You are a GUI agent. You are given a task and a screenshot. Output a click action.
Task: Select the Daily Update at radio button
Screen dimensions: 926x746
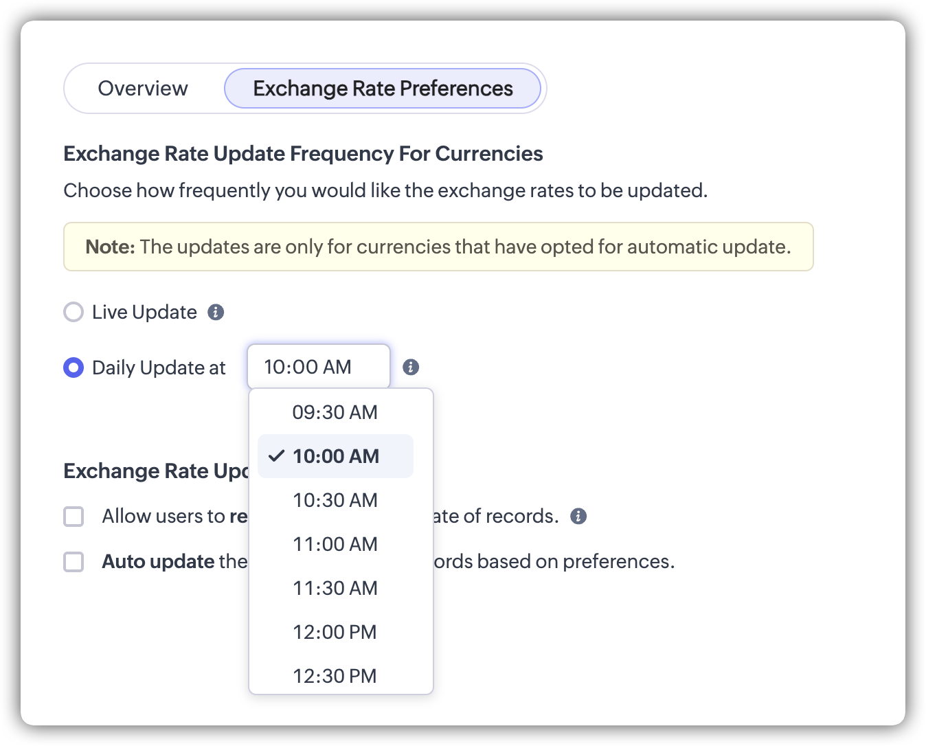pos(74,368)
